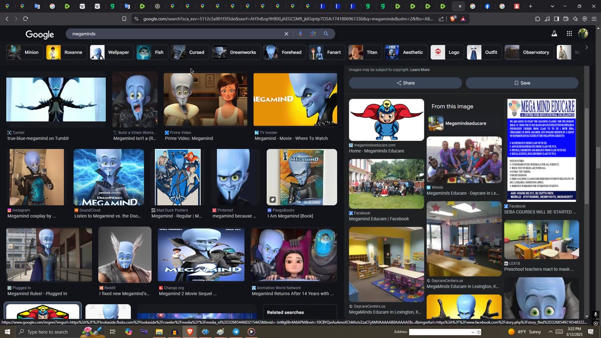Open the Google account avatar
601x338 pixels.
pos(583,34)
